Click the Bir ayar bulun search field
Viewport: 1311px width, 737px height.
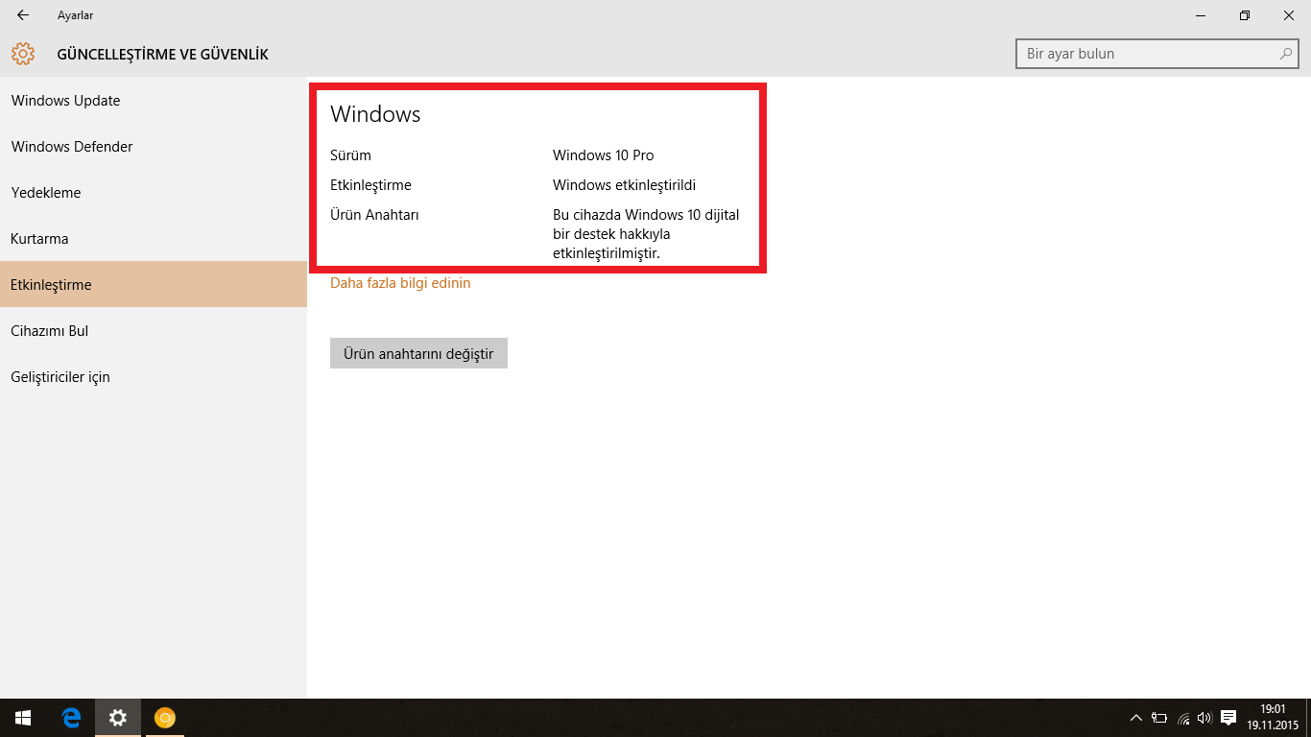pyautogui.click(x=1147, y=54)
